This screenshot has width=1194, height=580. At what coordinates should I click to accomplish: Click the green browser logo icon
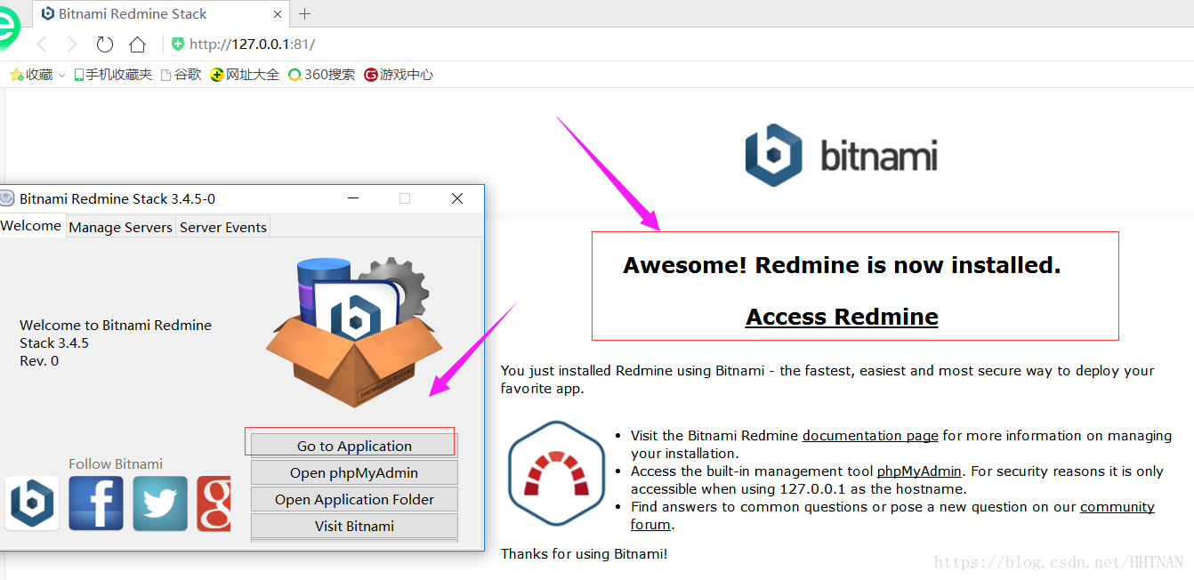click(x=9, y=28)
